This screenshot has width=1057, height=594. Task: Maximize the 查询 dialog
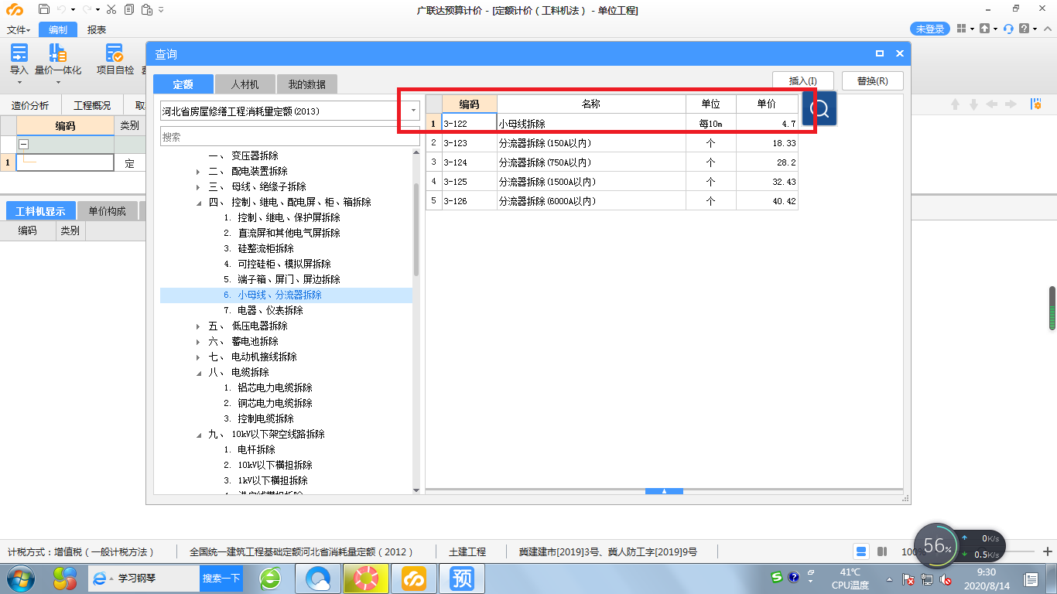click(880, 53)
